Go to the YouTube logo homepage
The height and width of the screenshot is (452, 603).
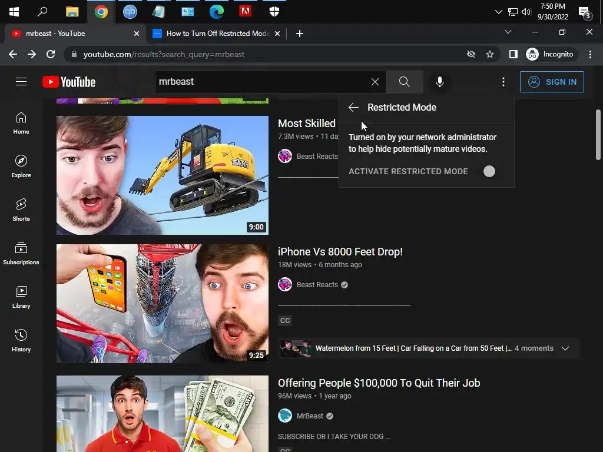click(69, 82)
